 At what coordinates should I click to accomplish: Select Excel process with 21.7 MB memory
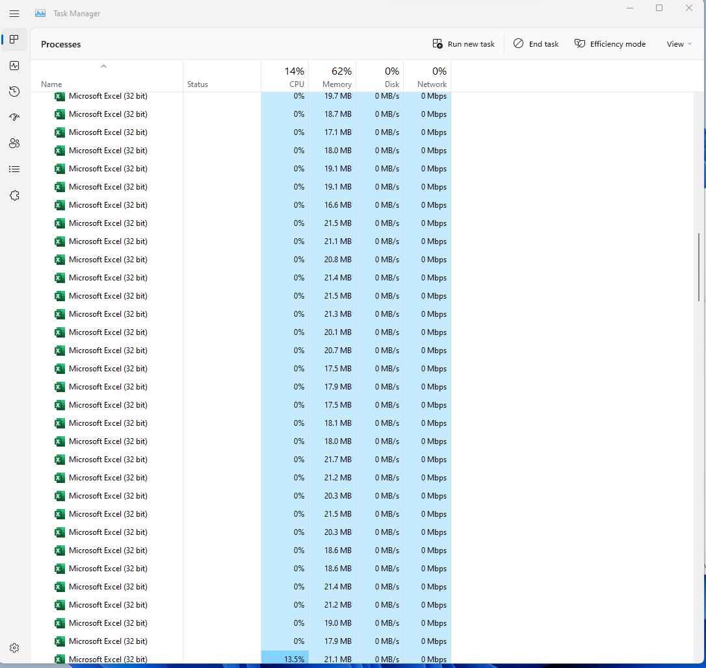coord(241,460)
